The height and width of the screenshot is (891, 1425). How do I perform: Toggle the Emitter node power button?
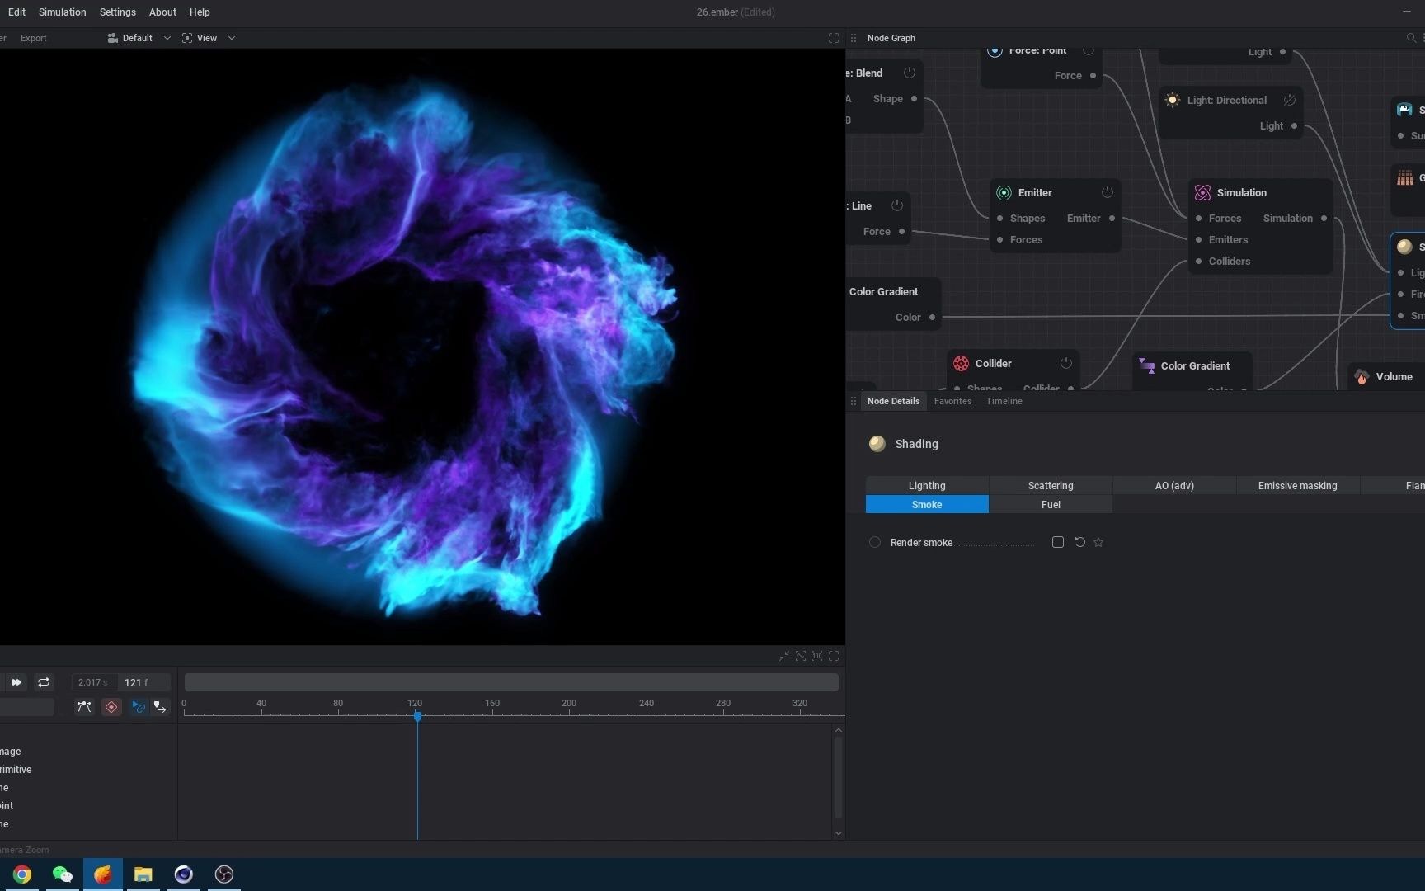pyautogui.click(x=1107, y=192)
